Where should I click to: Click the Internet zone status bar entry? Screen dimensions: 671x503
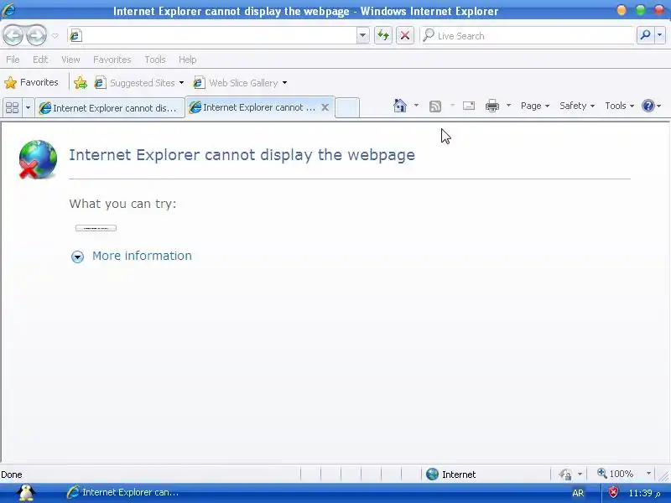(451, 474)
